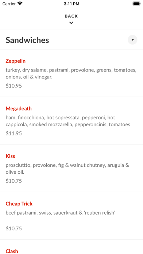Screen dimensions: 143x254
Task: Click the Megadeath ingredients description
Action: (x=68, y=121)
